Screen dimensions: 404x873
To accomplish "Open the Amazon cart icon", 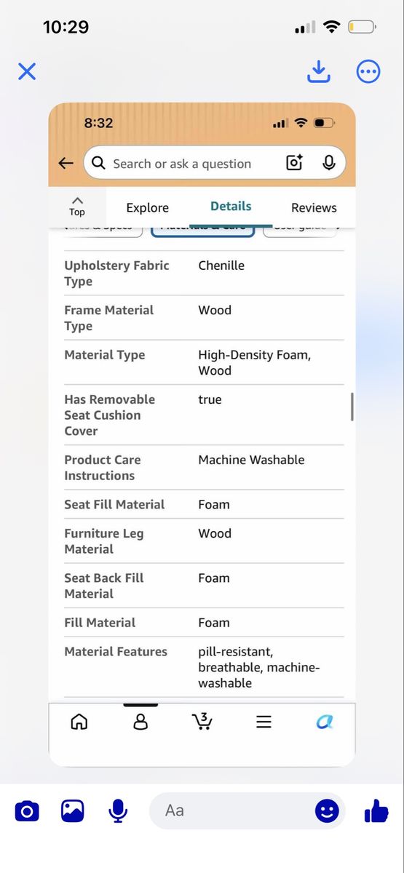I will [x=202, y=721].
